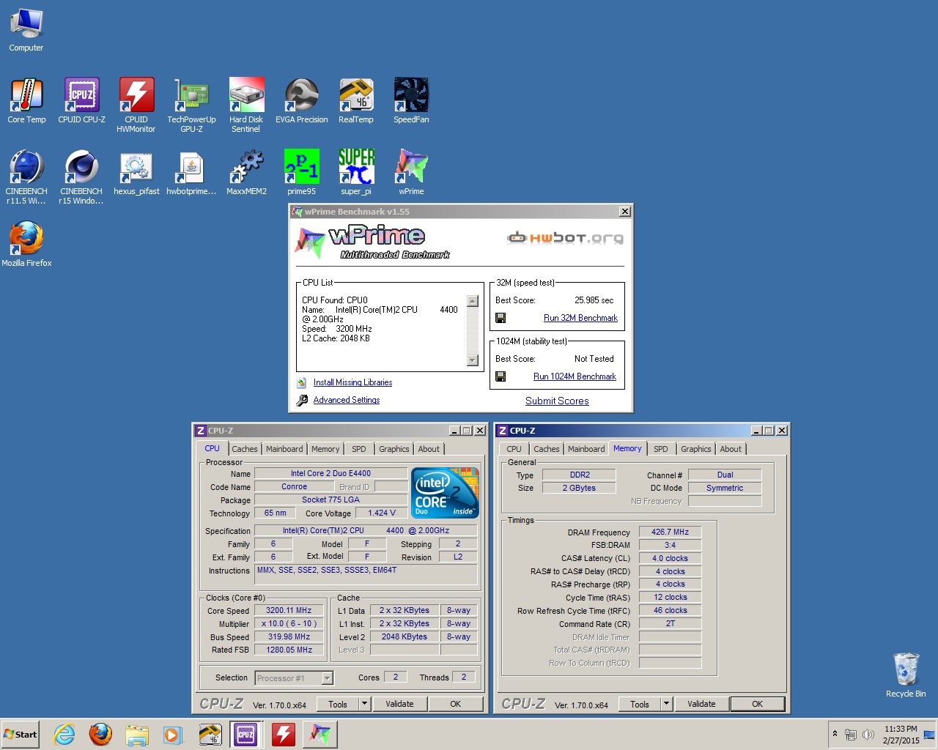Click Submit Scores link
Screen dimensions: 938x750
tap(557, 401)
